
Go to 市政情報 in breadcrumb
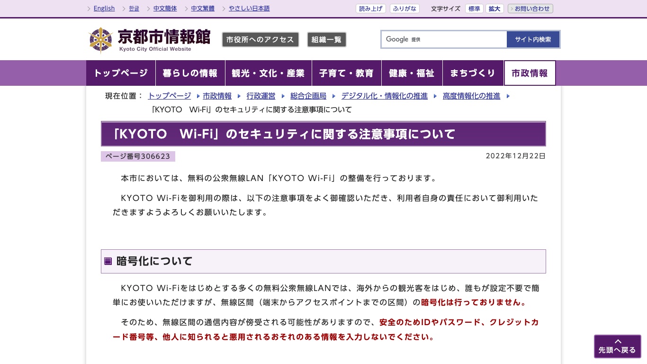pos(217,96)
